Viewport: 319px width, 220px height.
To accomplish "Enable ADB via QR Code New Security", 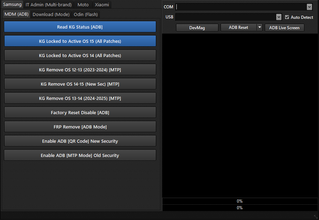I will (80, 141).
